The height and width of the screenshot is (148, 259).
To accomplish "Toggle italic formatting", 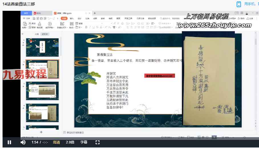I will pyautogui.click(x=90, y=27).
